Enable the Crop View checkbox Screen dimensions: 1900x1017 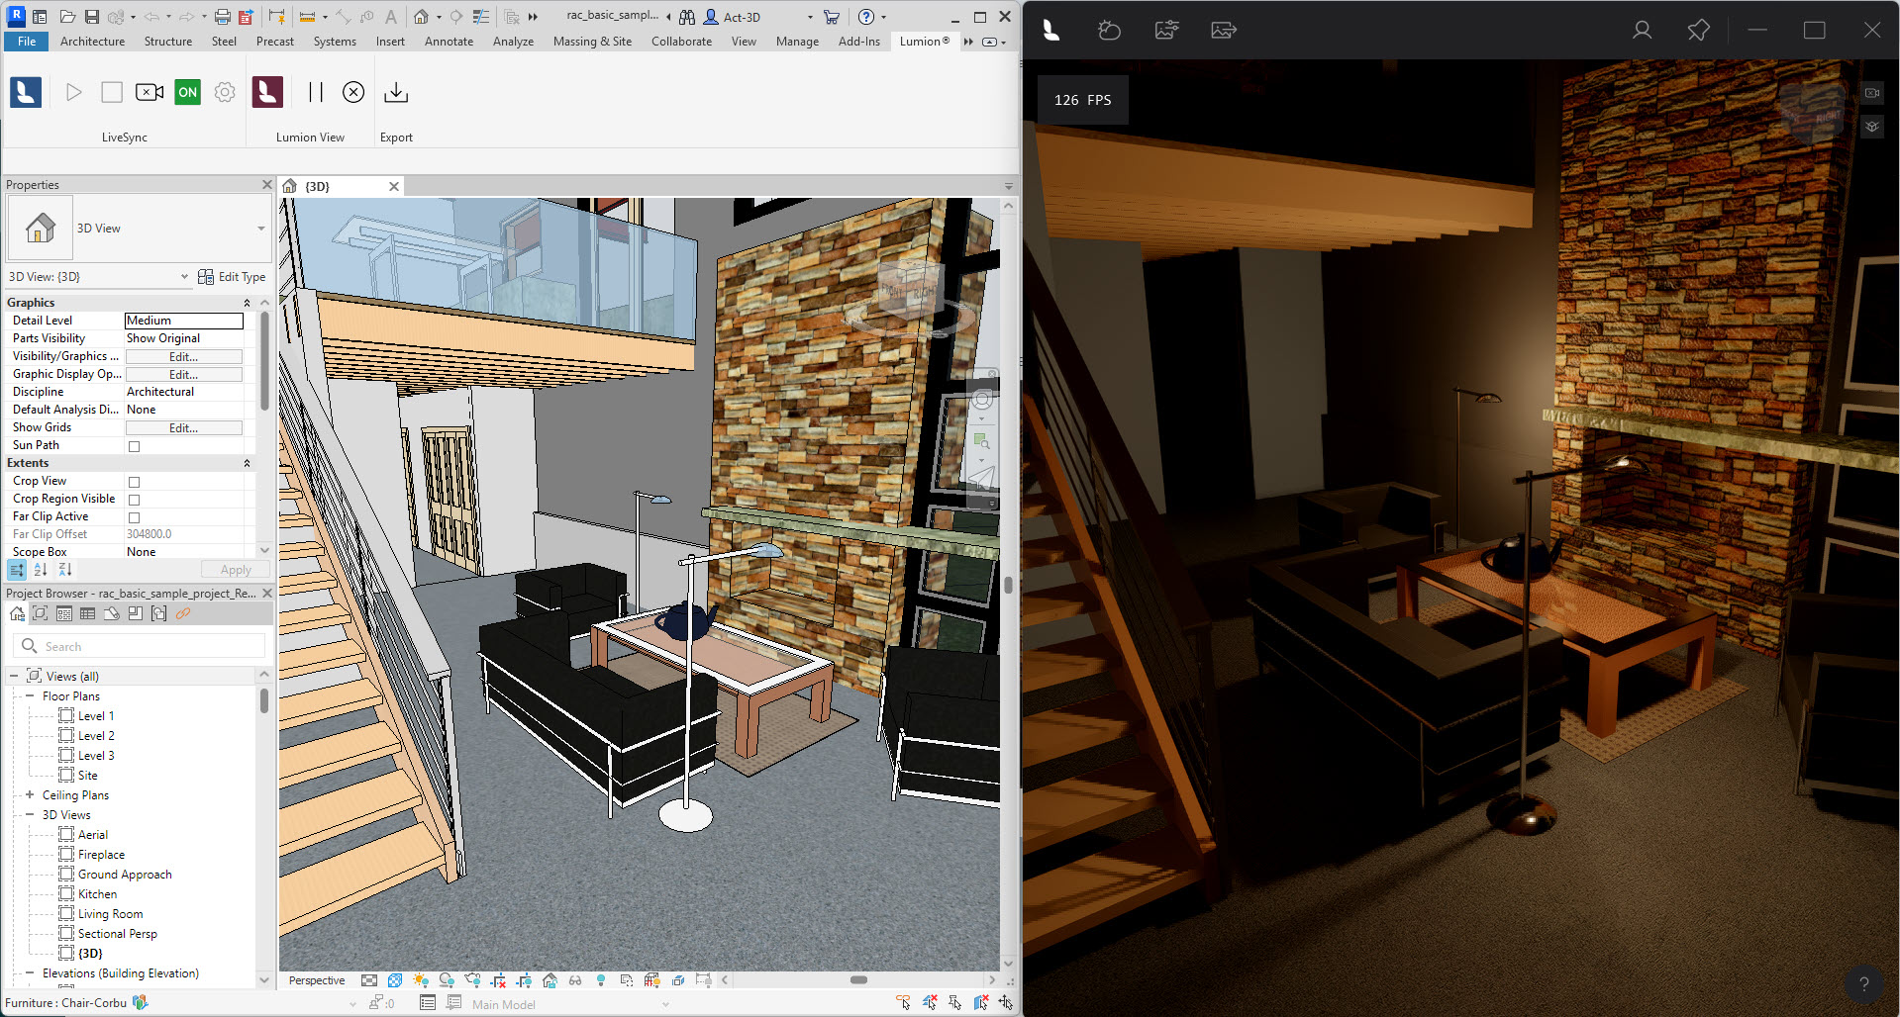[x=134, y=481]
